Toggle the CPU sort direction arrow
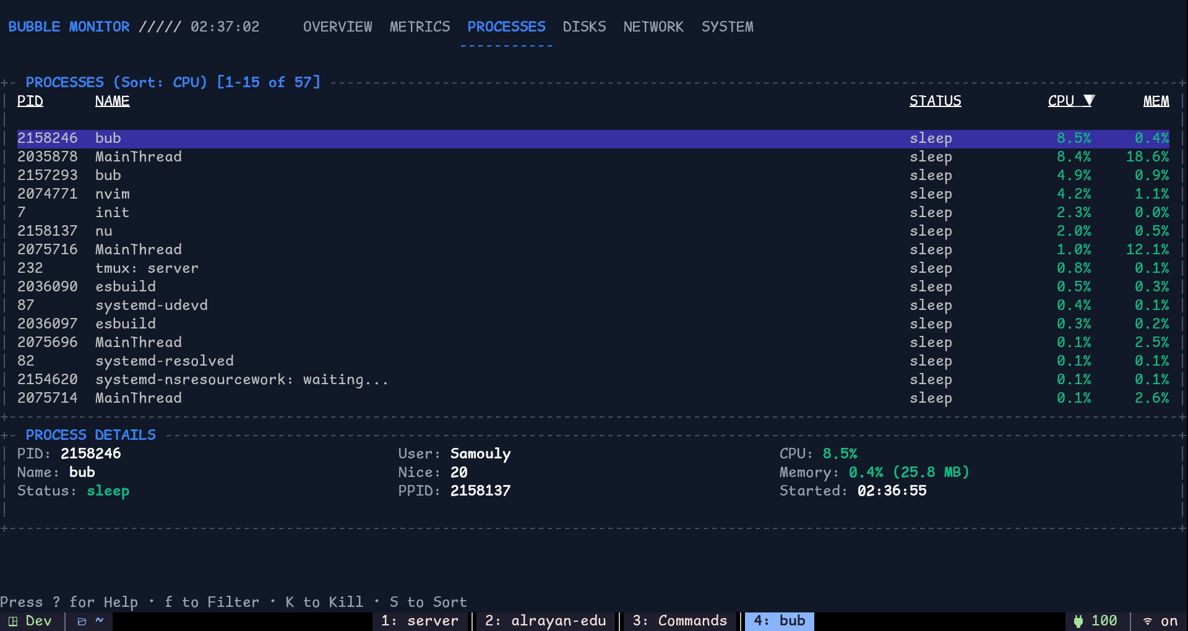Screen dimensions: 1188x631 (x=1090, y=100)
